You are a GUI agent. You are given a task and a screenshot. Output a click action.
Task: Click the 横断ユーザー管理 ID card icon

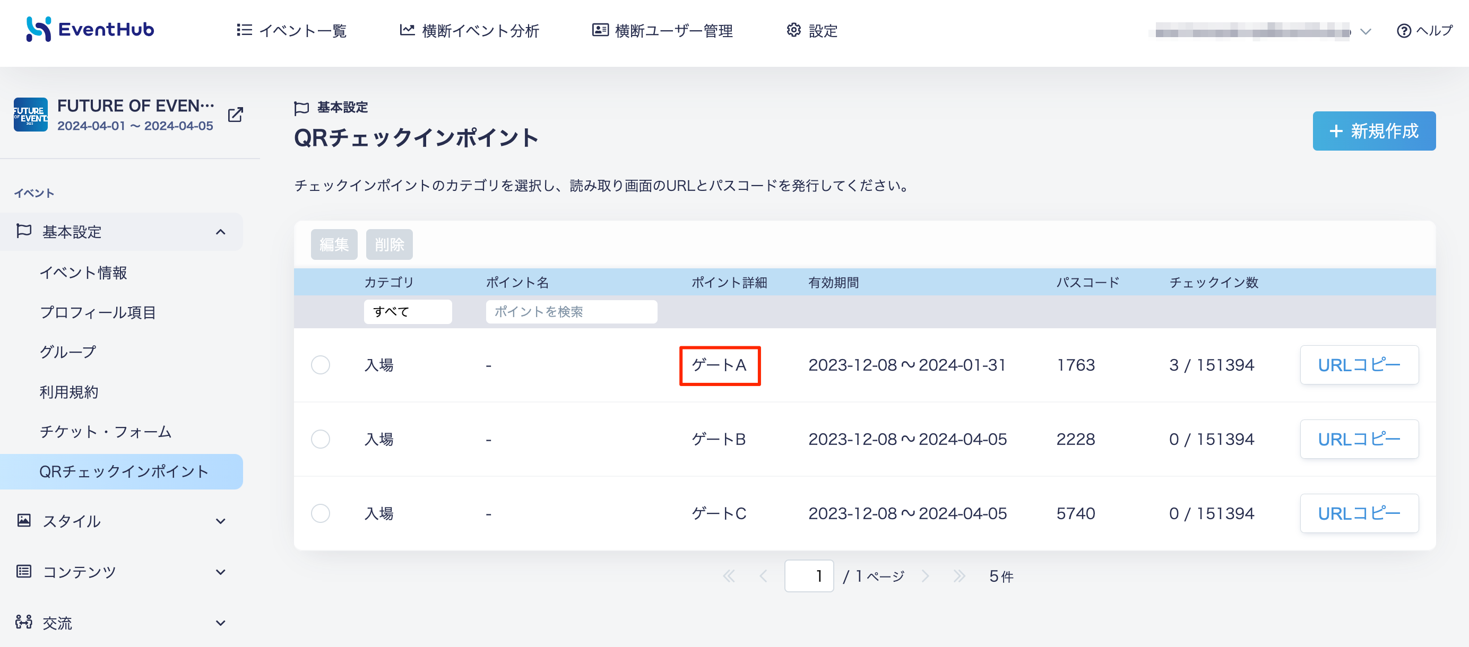click(x=600, y=30)
